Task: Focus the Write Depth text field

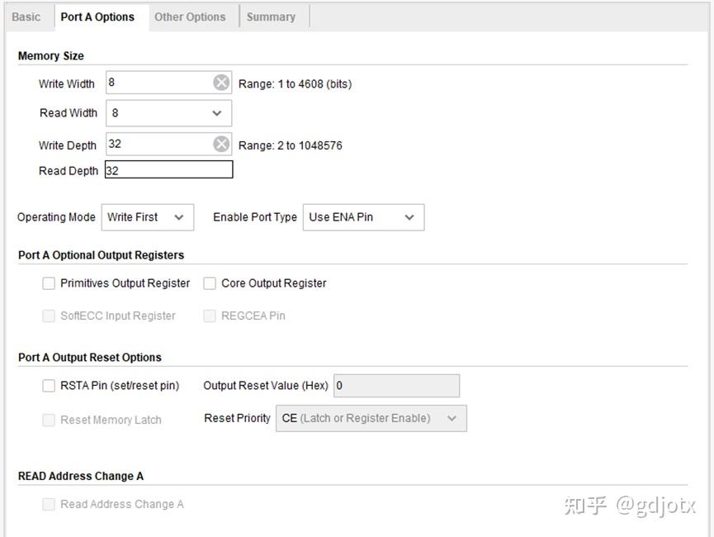Action: (x=158, y=145)
